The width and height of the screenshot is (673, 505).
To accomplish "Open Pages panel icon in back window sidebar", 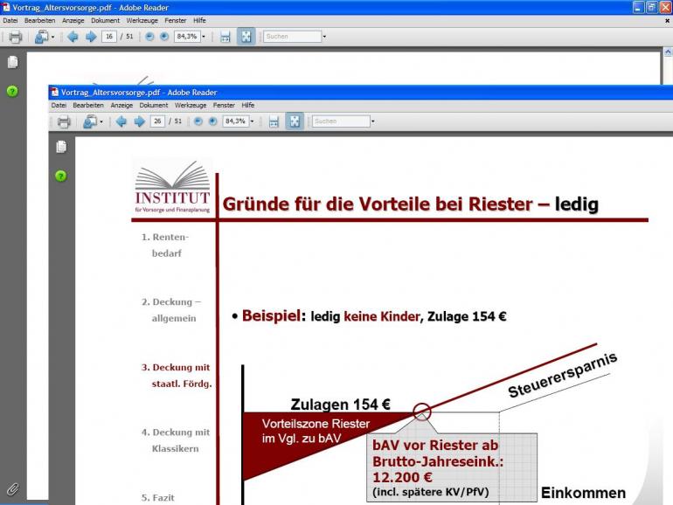I will 13,62.
